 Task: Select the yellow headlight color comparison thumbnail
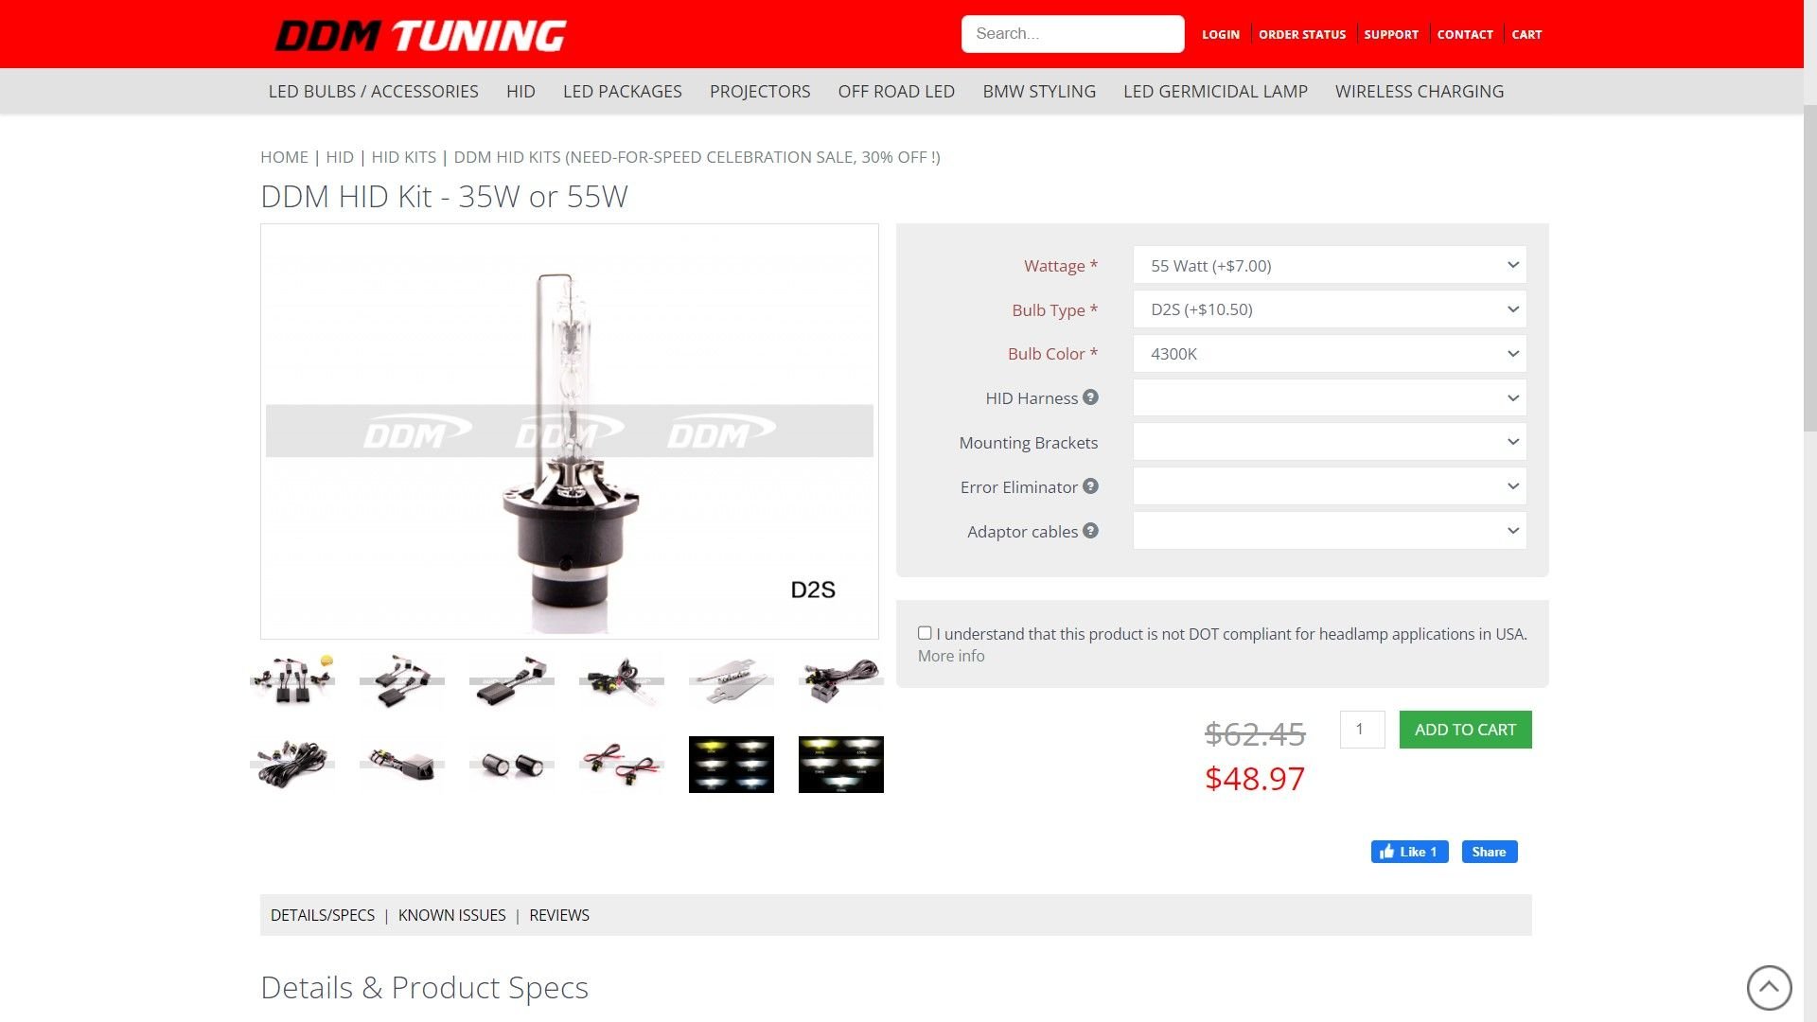click(732, 765)
